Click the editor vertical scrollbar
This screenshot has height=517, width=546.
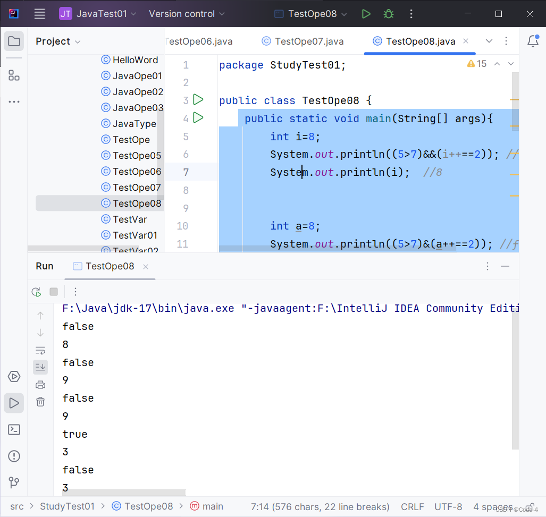[515, 101]
